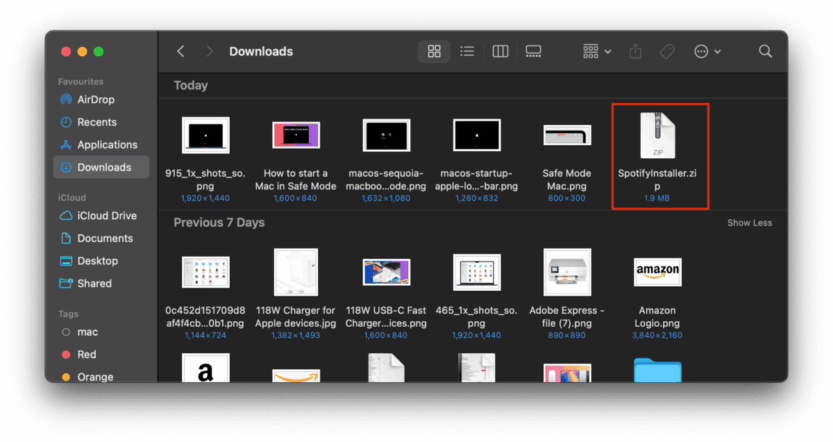
Task: Select the SpotifyInstaller.zip file icon
Action: point(657,135)
